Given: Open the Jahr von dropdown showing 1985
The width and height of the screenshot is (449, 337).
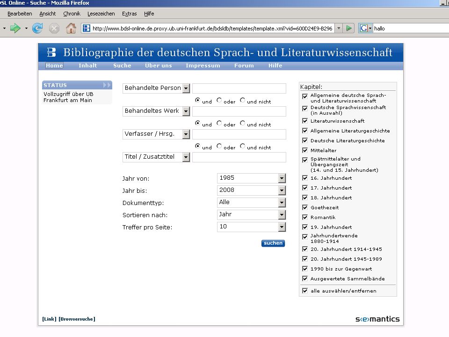Looking at the screenshot, I should [282, 178].
